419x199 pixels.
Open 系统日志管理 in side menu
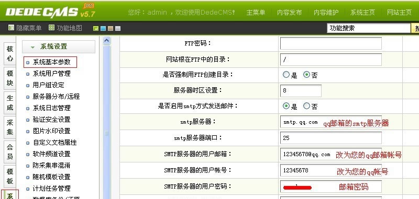[x=51, y=108]
